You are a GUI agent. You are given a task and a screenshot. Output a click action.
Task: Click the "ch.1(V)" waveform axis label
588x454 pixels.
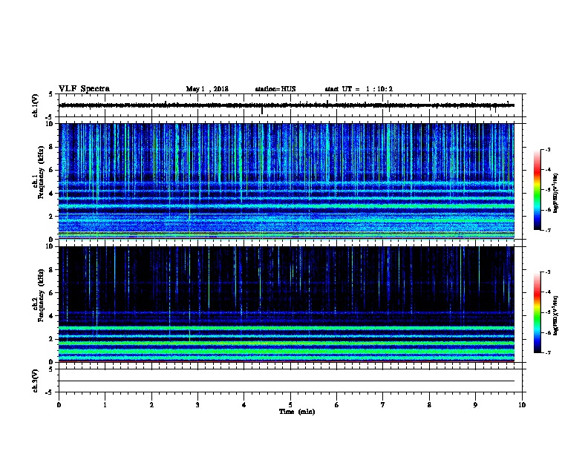35,105
